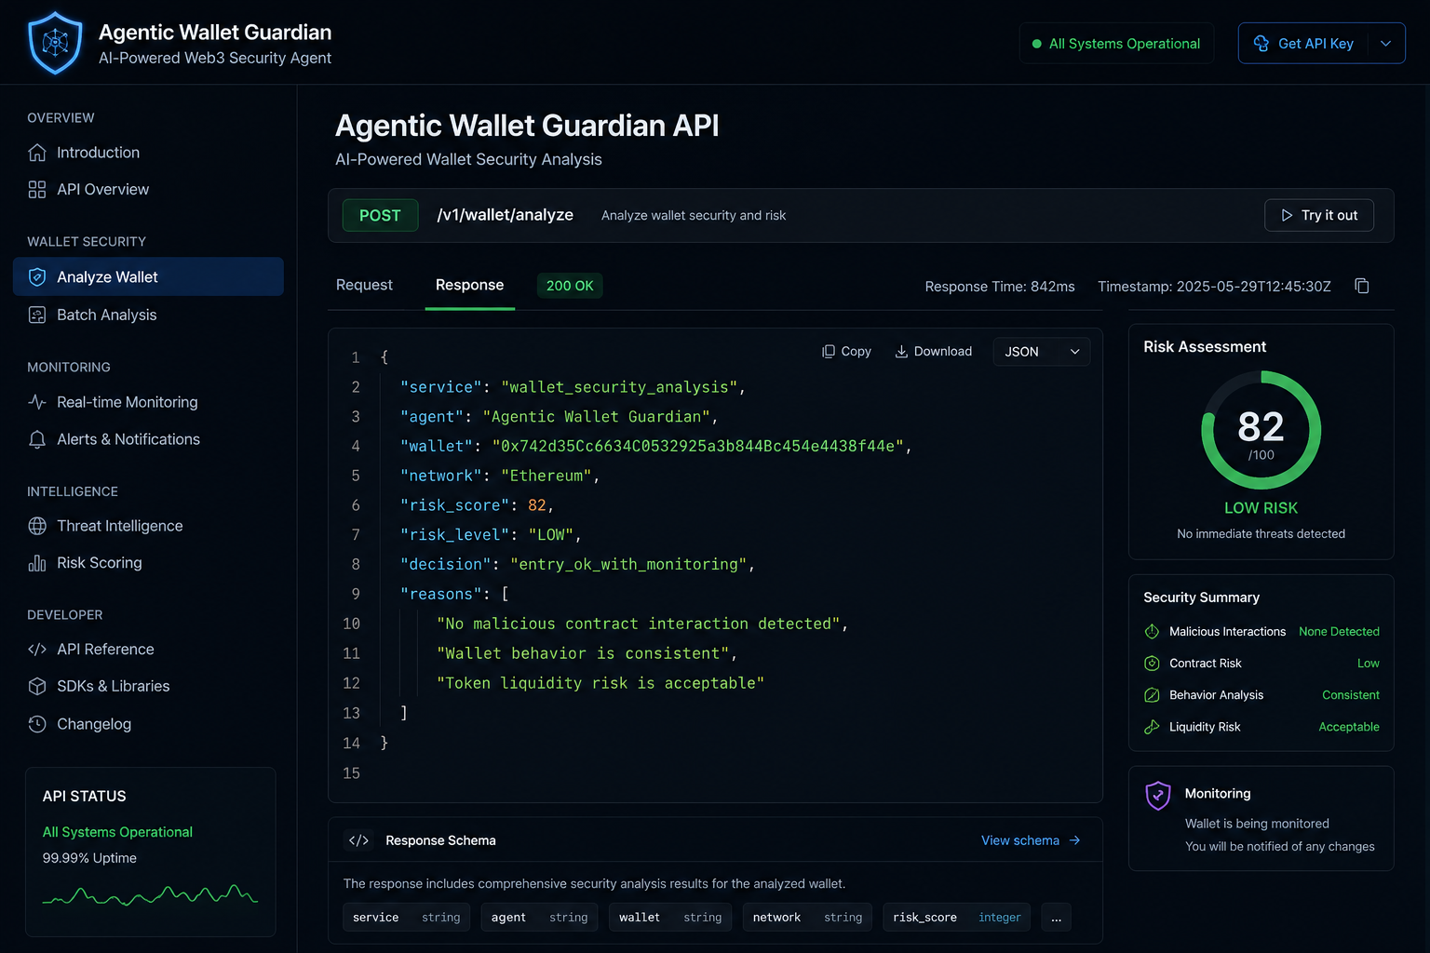Click the agent string schema chip
This screenshot has width=1430, height=953.
coord(540,918)
